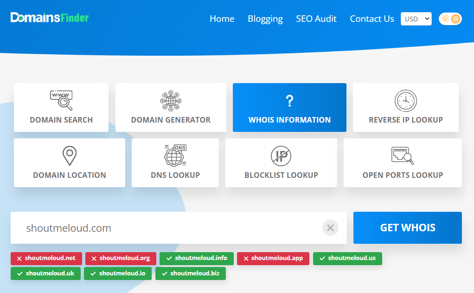474x293 pixels.
Task: Click the unavailable shoutmeloud.net tag
Action: click(46, 258)
